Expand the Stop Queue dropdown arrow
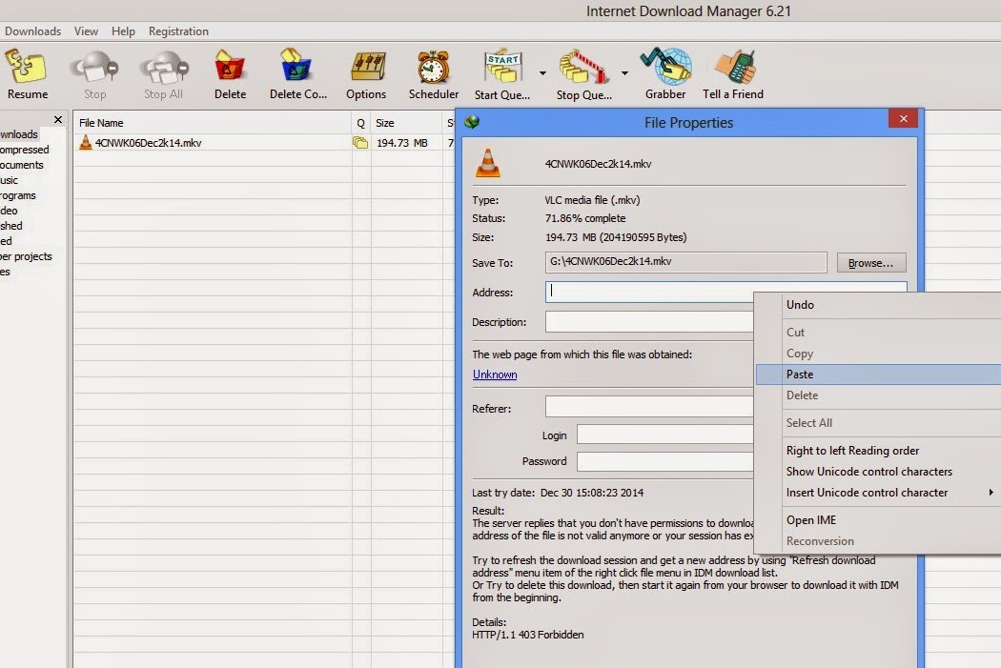Image resolution: width=1001 pixels, height=668 pixels. click(624, 73)
